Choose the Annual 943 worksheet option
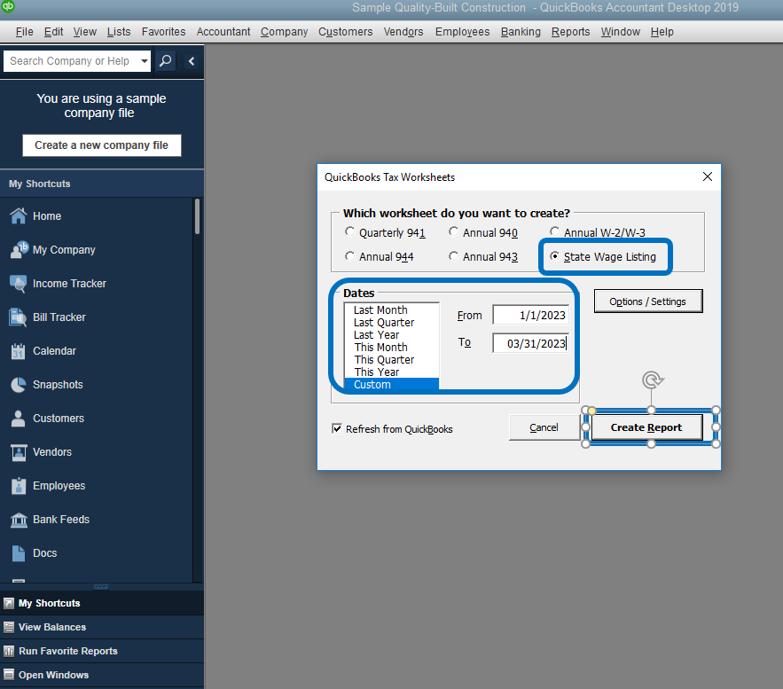 click(453, 256)
